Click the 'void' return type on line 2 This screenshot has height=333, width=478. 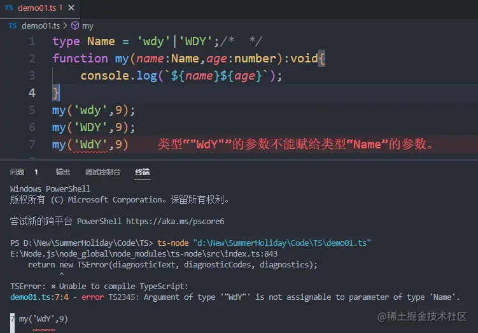point(304,58)
